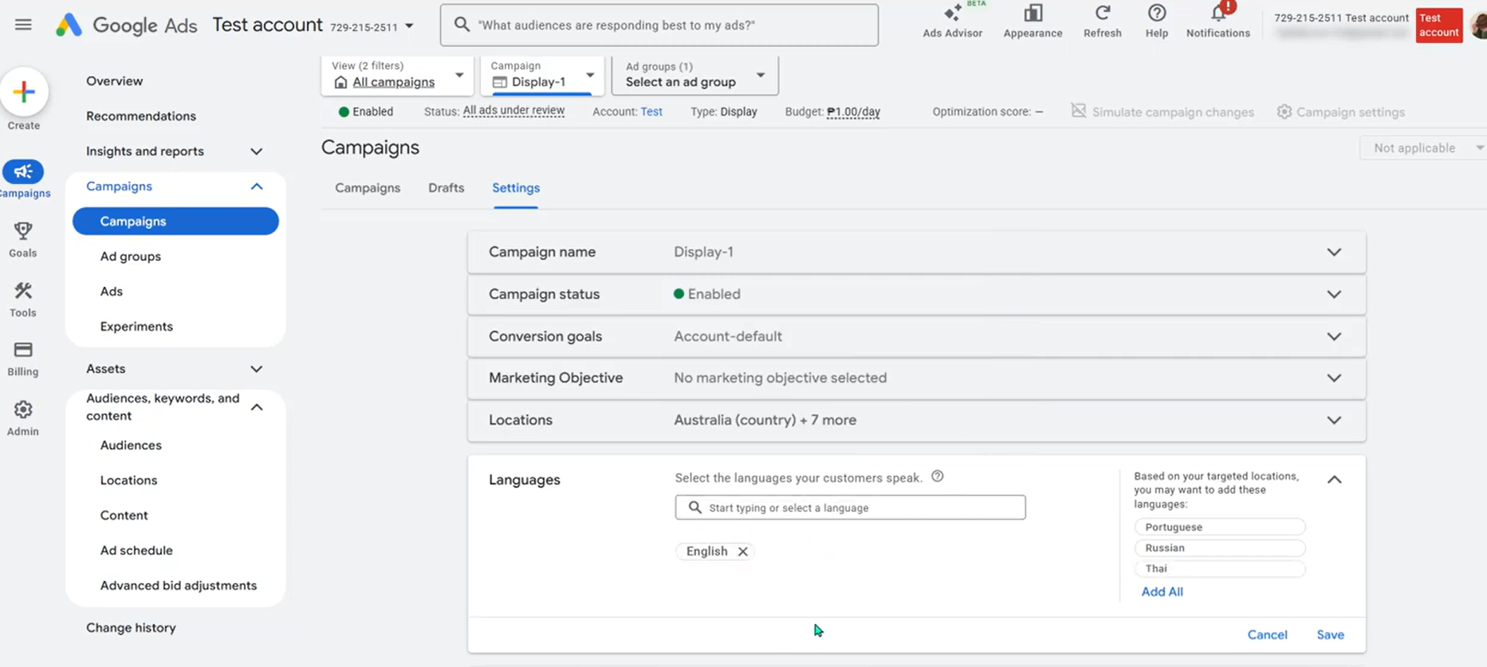
Task: Open Recommendations in sidebar
Action: coord(140,116)
